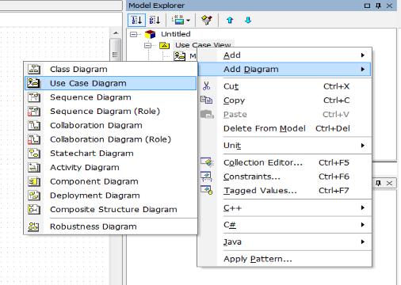Open Collection Editor from context menu
The width and height of the screenshot is (401, 285).
point(285,162)
